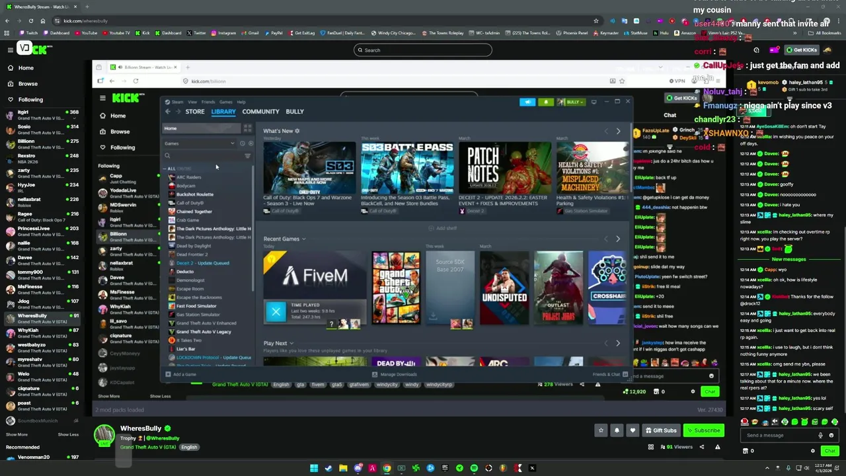This screenshot has width=846, height=476.
Task: Click Add shelf in Steam library
Action: click(x=443, y=229)
